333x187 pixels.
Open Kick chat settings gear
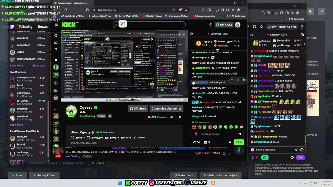[230, 142]
